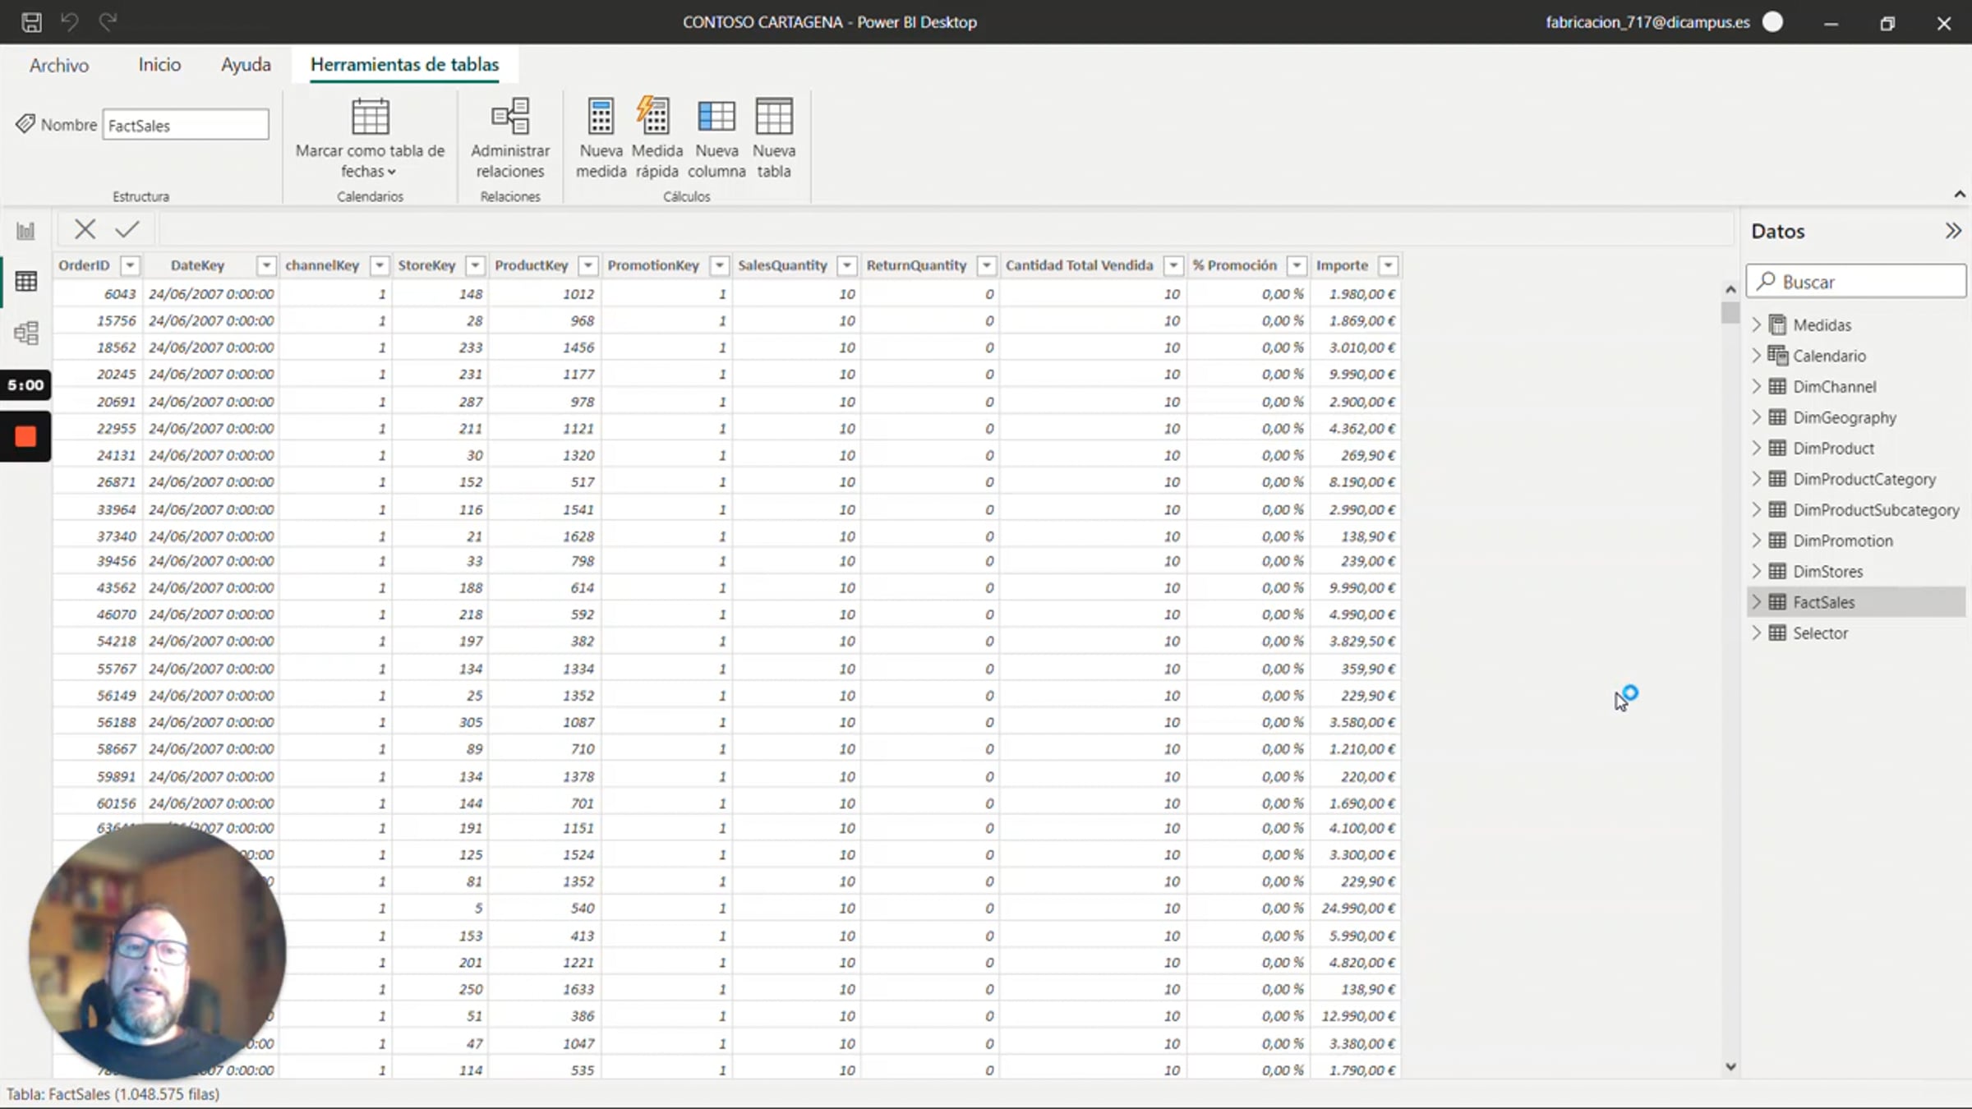
Task: Switch to the report view icon
Action: (25, 231)
